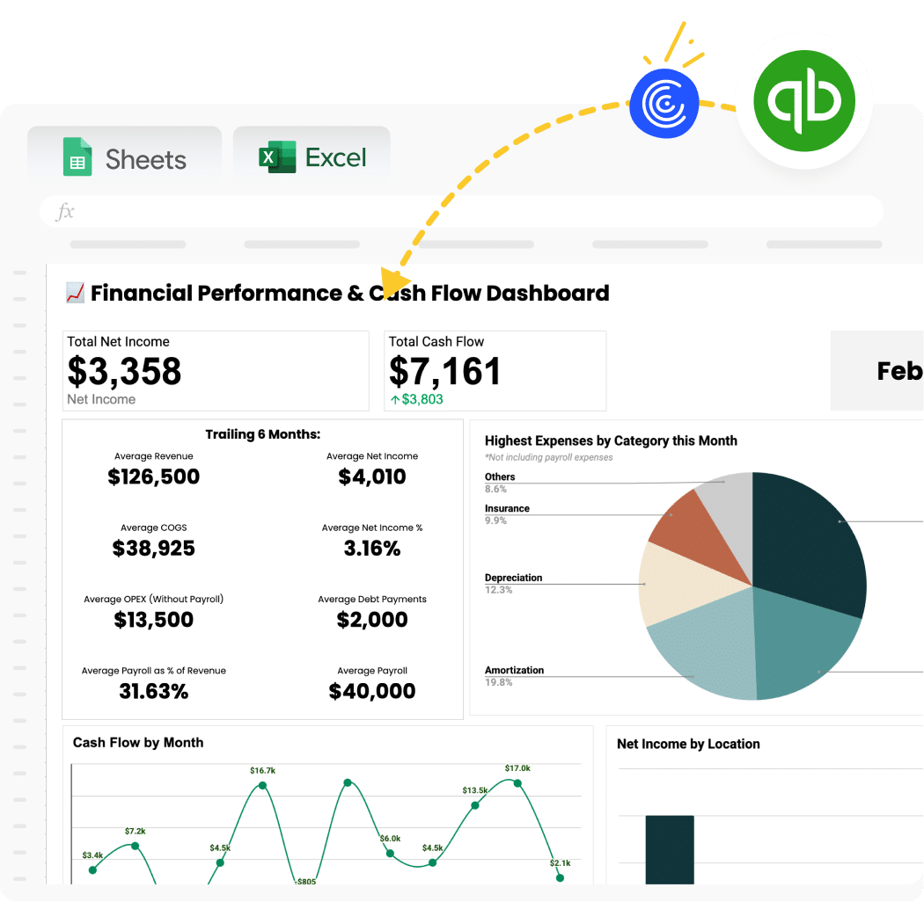The width and height of the screenshot is (924, 902).
Task: Select the Excel icon
Action: 275,156
